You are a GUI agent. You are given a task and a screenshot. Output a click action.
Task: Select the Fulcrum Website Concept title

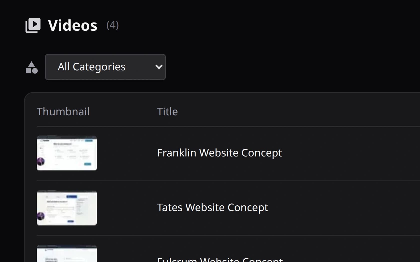(x=220, y=260)
